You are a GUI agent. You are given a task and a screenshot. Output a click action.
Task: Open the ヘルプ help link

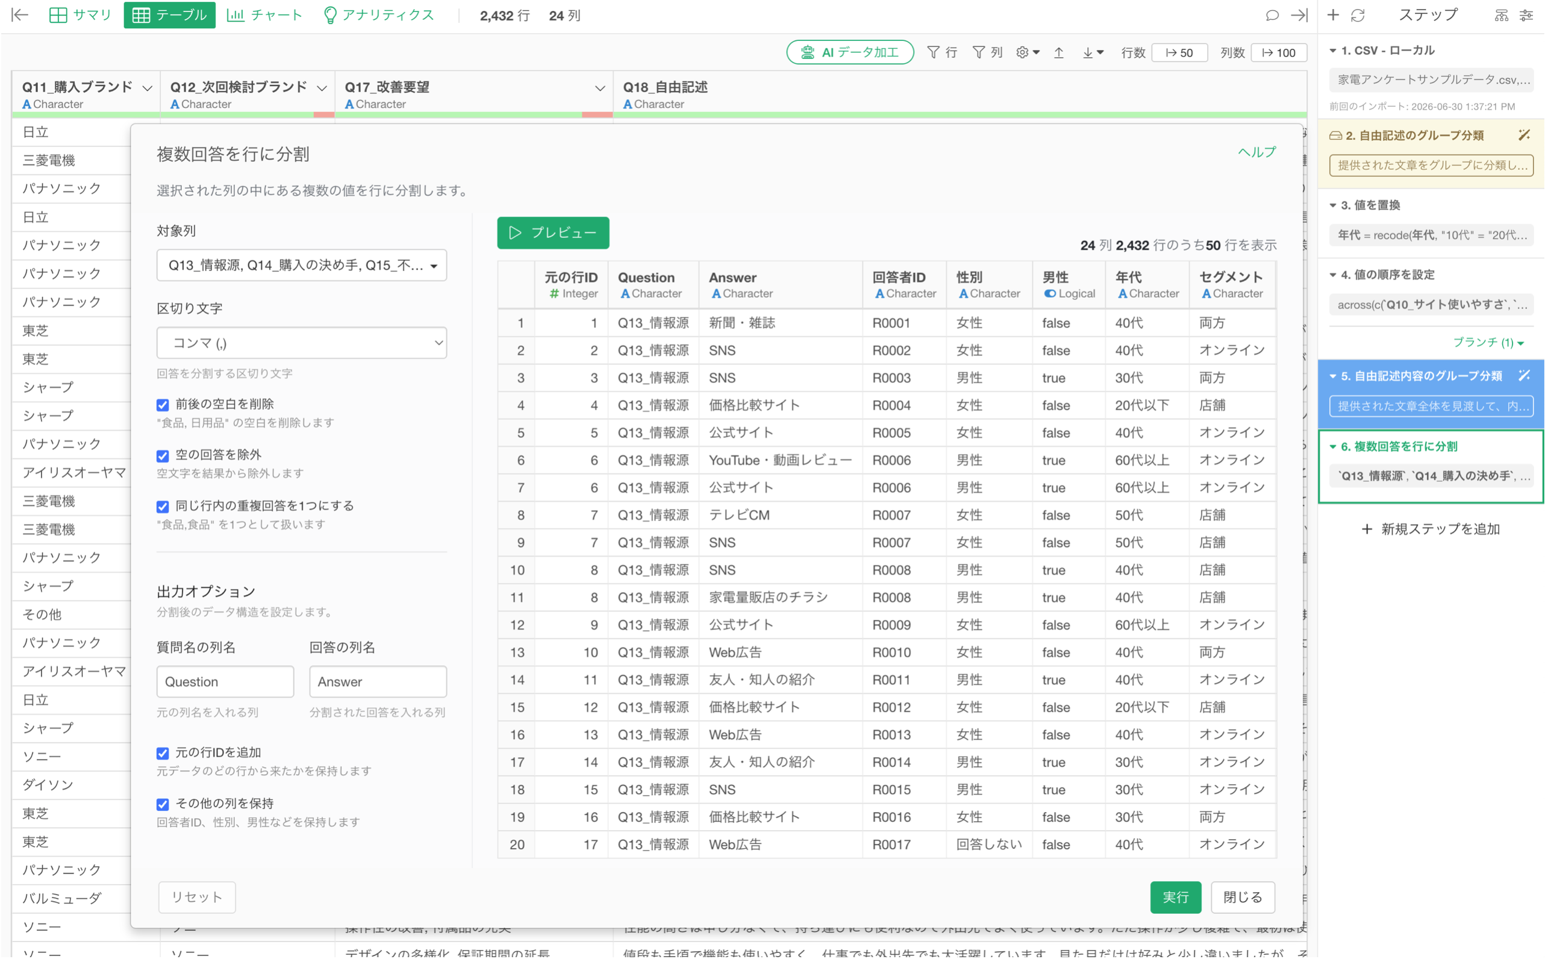(1257, 152)
